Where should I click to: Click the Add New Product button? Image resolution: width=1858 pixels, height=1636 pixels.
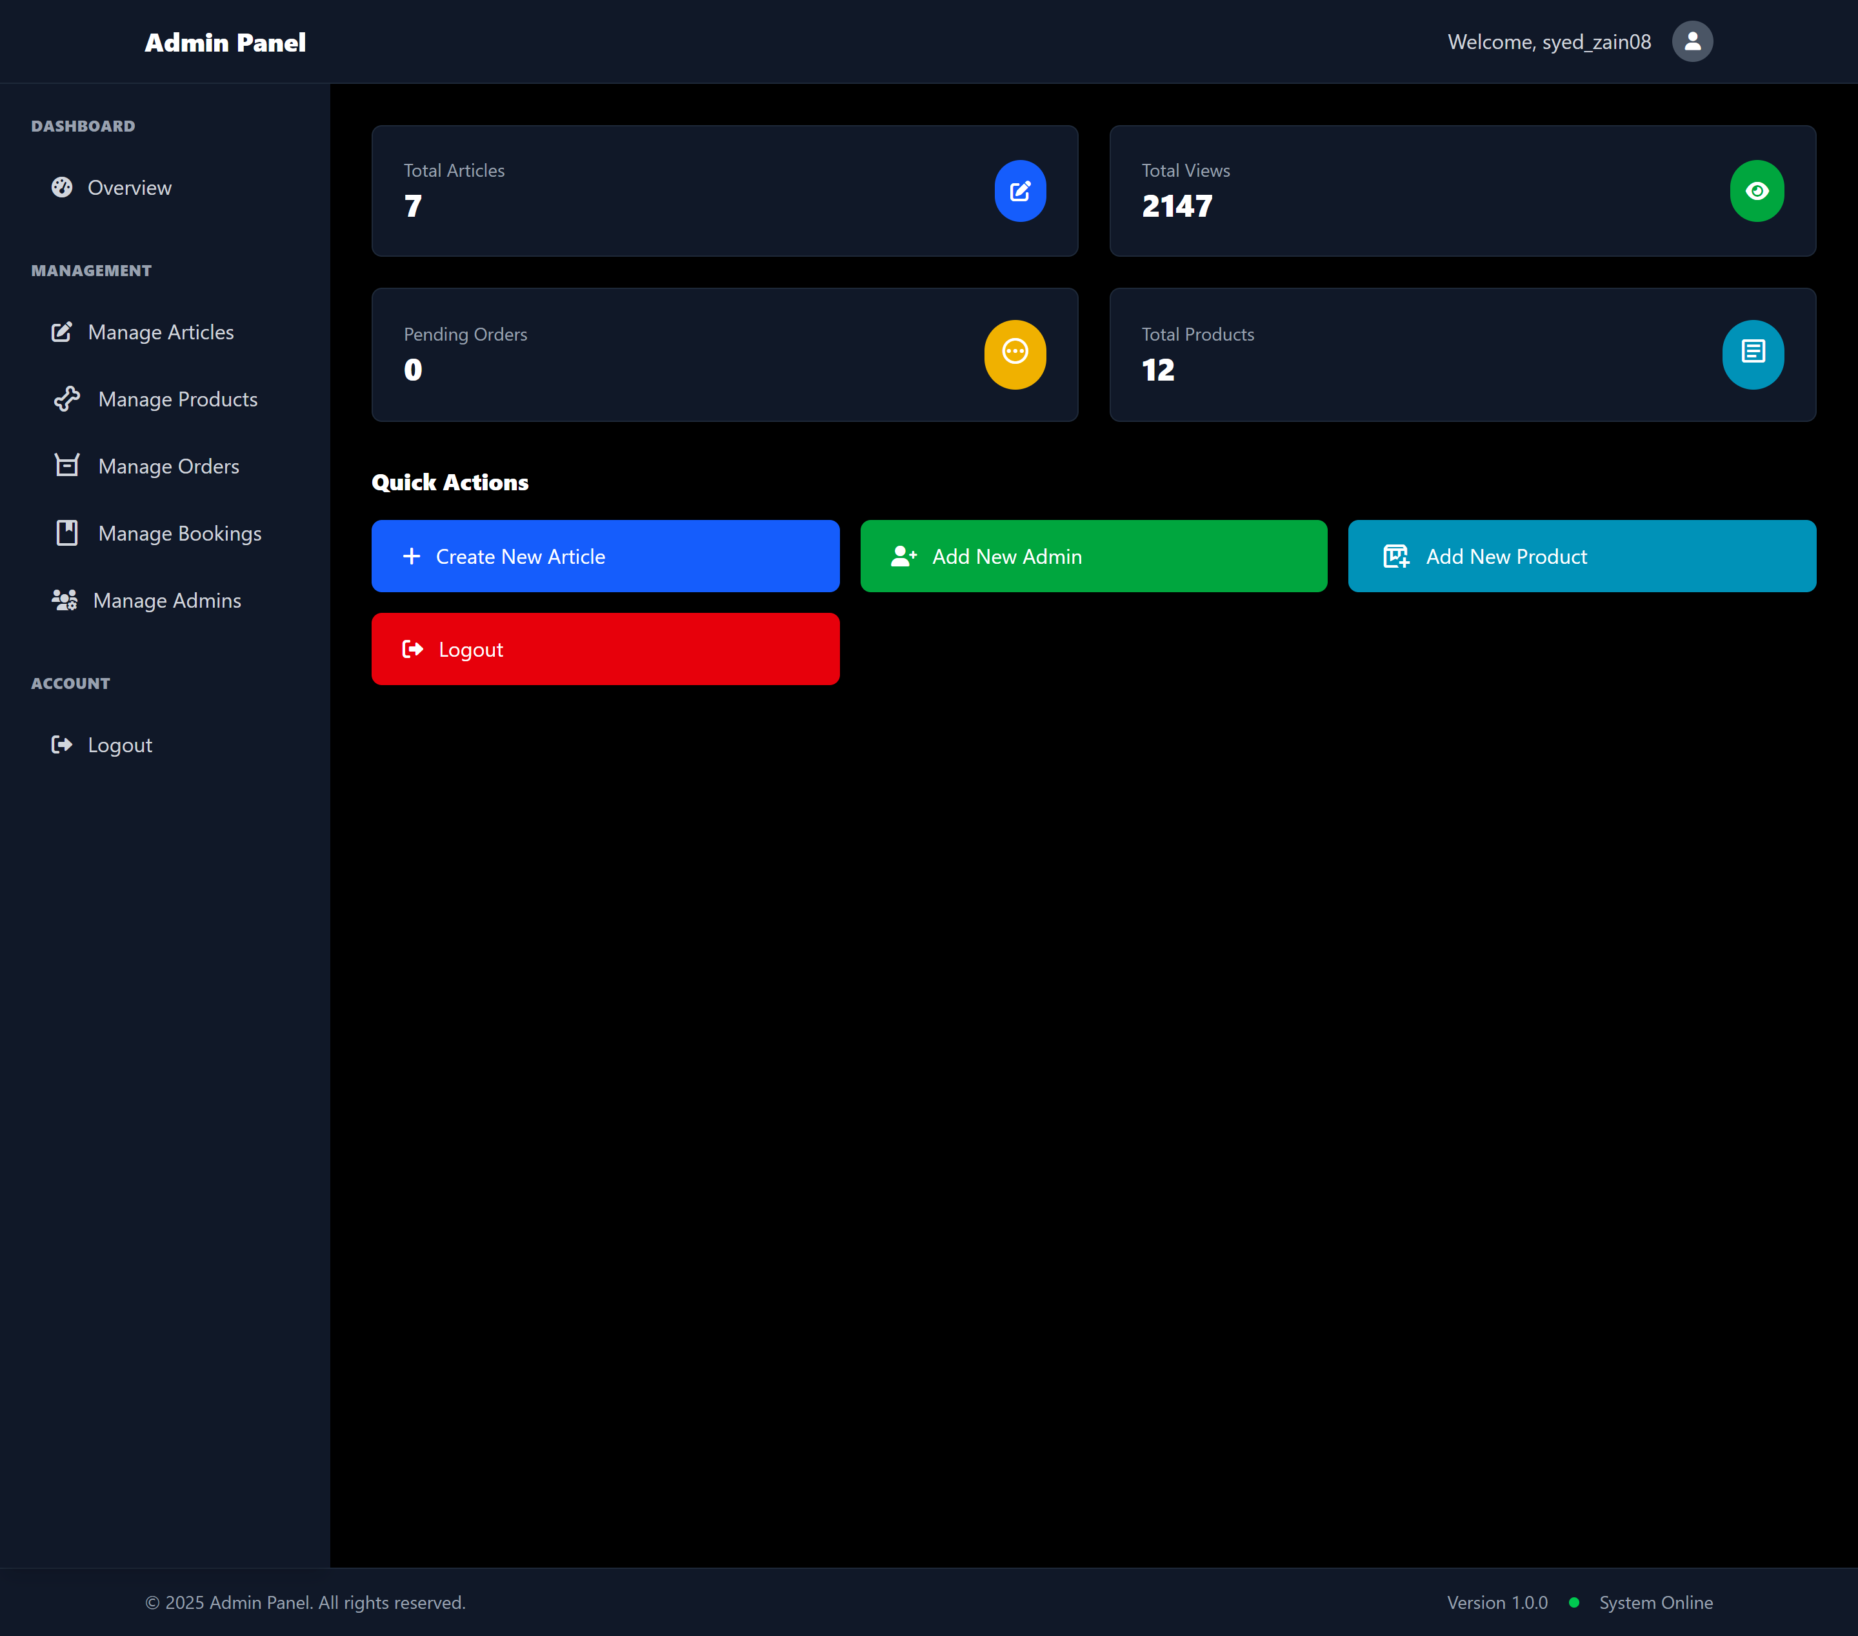point(1581,556)
